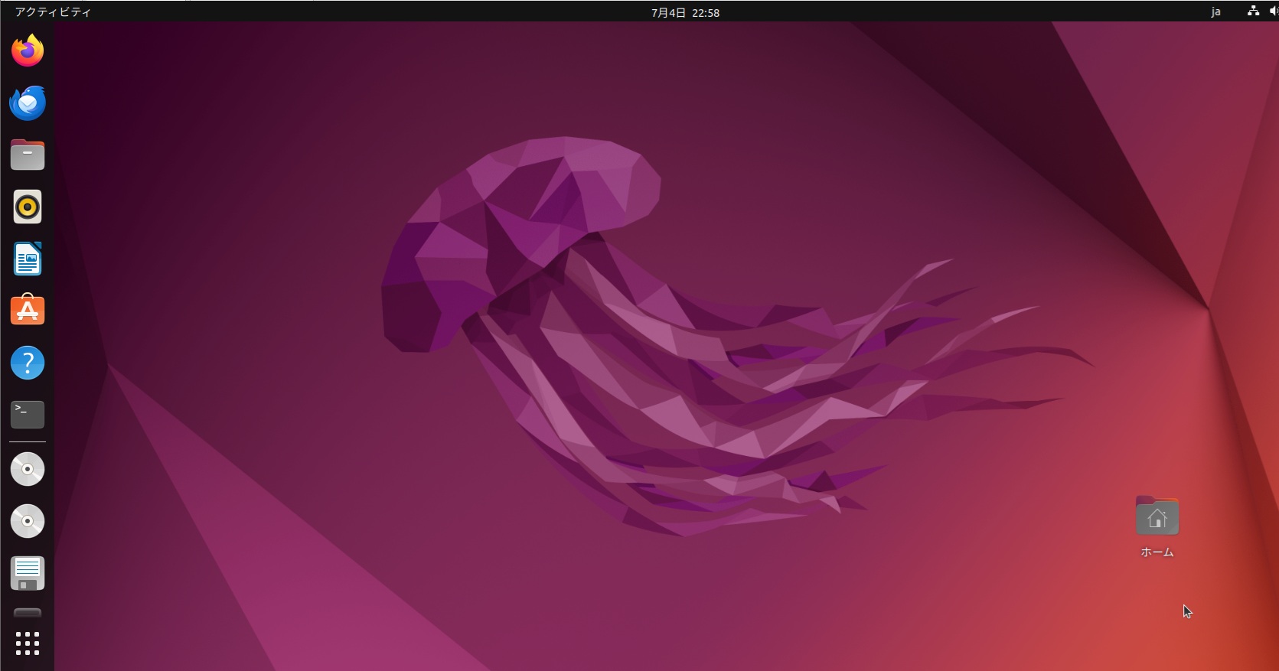
Task: Click the volume speaker icon in the top bar
Action: 1274,11
